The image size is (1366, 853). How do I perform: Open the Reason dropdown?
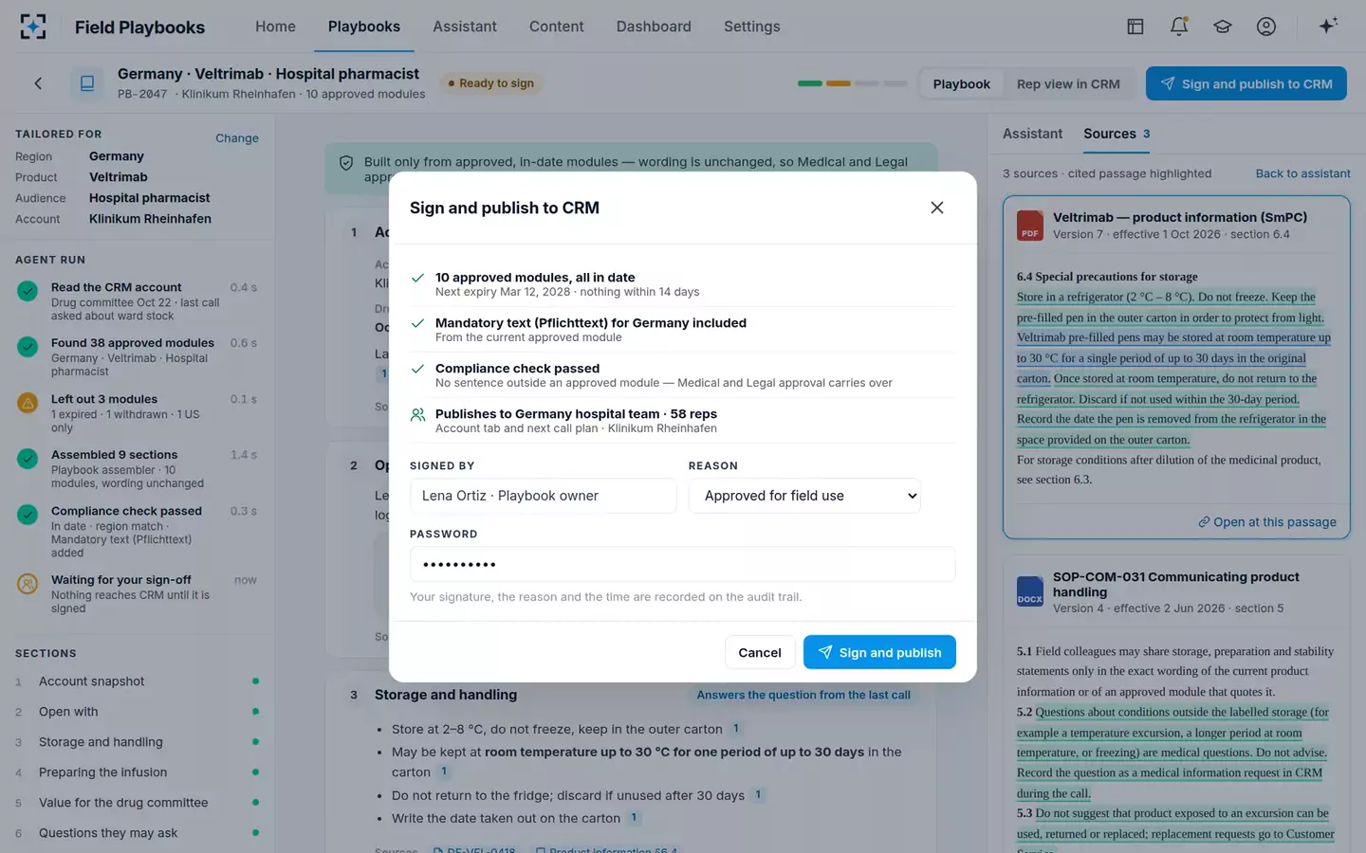coord(804,496)
